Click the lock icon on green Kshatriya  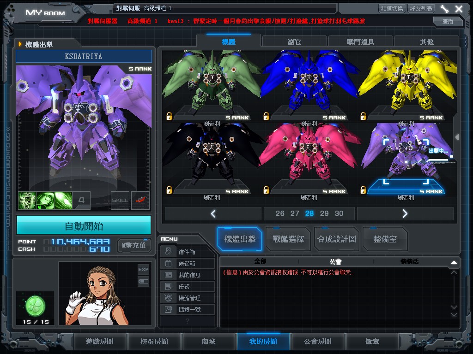[x=169, y=116]
